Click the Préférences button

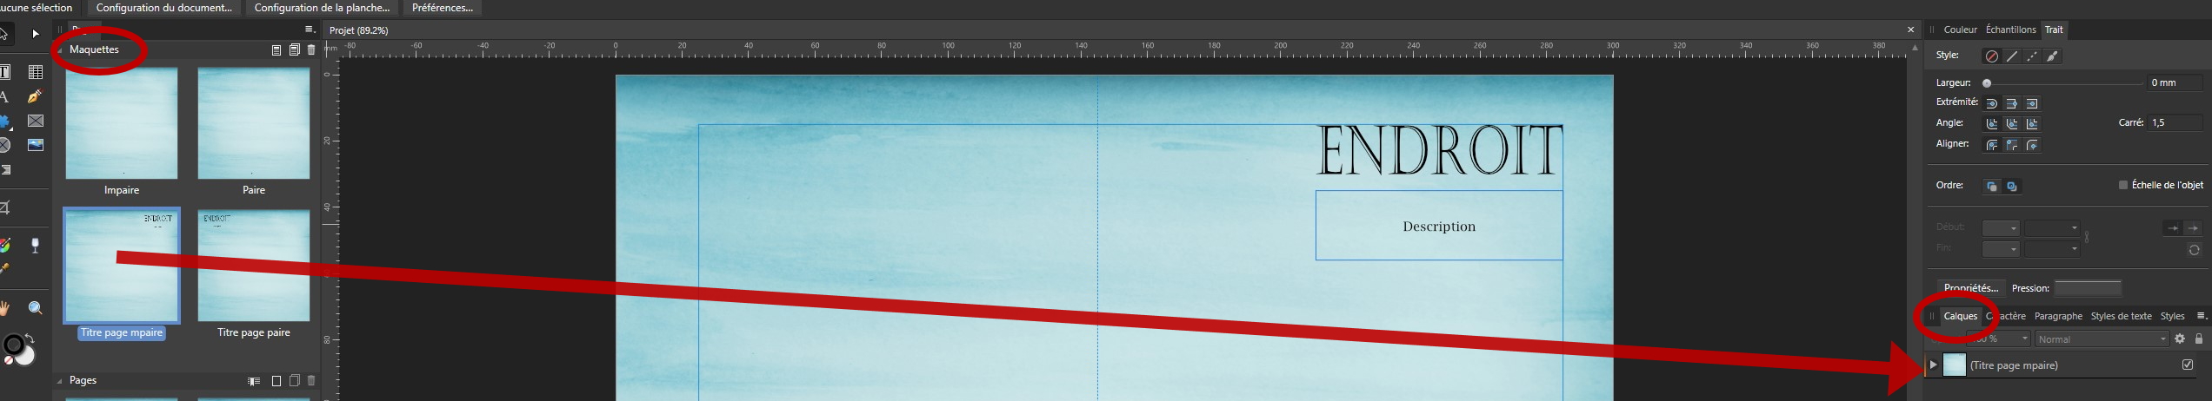click(443, 8)
